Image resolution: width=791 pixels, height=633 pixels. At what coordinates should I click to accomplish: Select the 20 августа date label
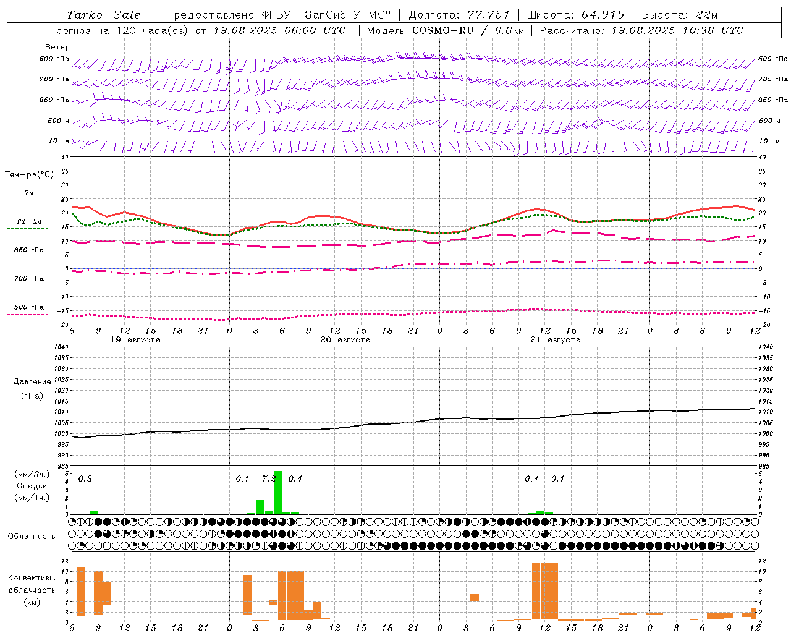pos(345,340)
